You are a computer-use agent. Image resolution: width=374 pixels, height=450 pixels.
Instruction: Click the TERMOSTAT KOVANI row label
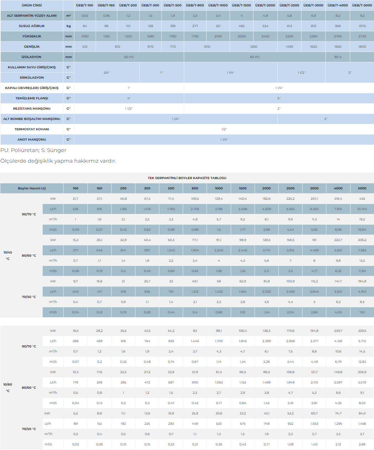[32, 129]
